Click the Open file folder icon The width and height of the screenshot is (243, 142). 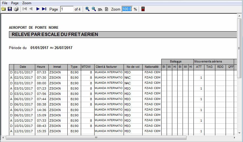[x=3, y=9]
